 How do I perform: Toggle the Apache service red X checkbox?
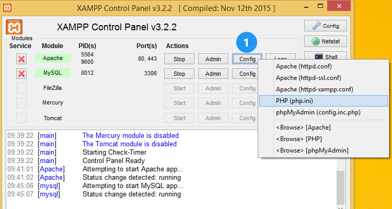21,59
